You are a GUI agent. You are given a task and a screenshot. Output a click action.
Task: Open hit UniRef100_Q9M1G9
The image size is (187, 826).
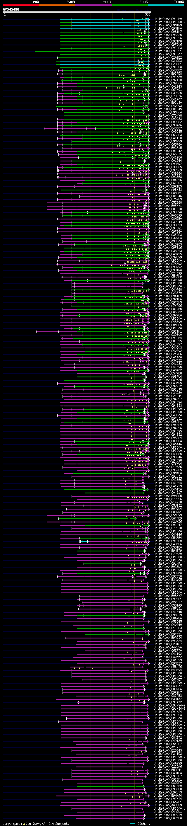(168, 25)
